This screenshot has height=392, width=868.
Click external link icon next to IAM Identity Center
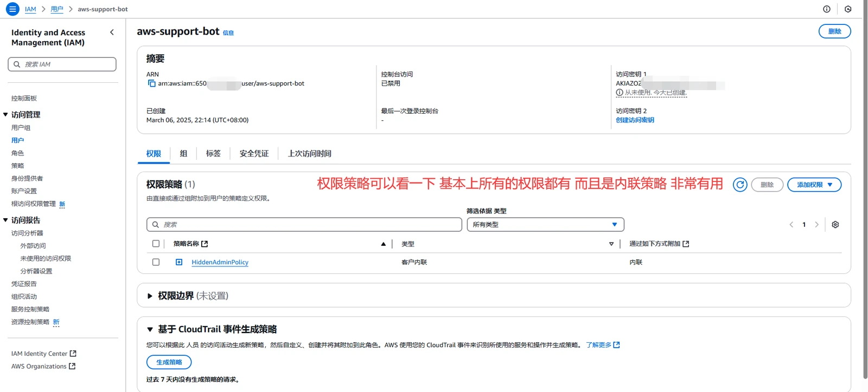73,354
